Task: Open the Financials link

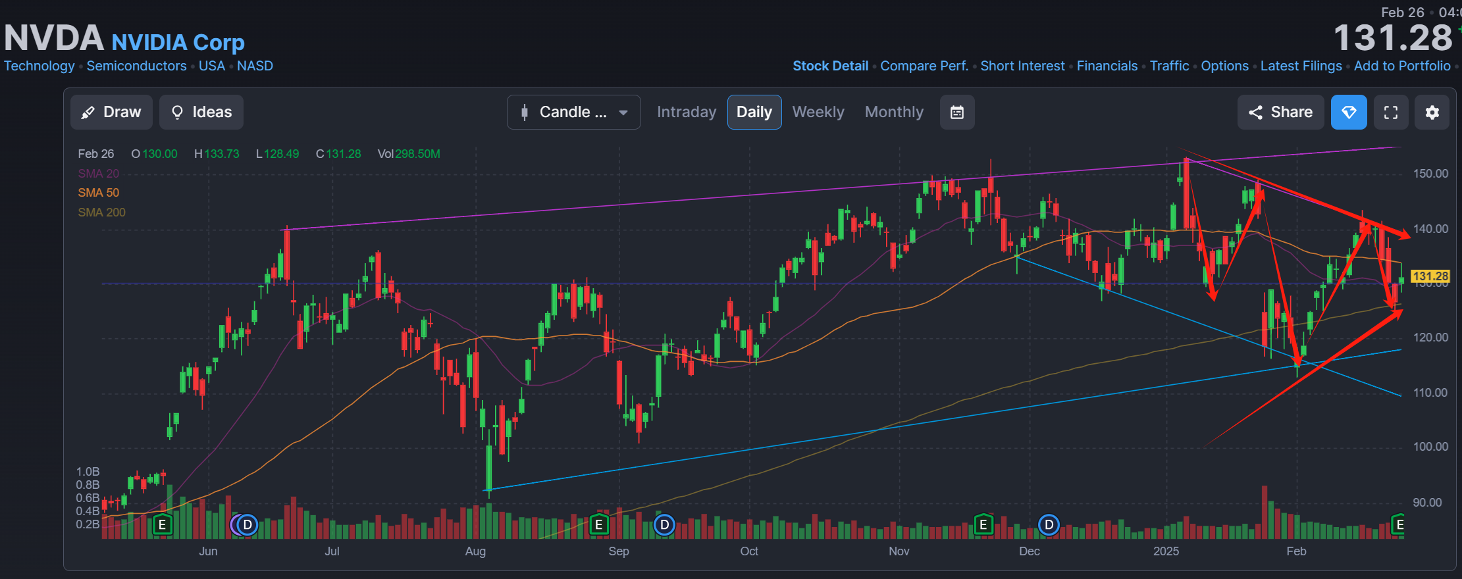Action: click(x=1107, y=66)
